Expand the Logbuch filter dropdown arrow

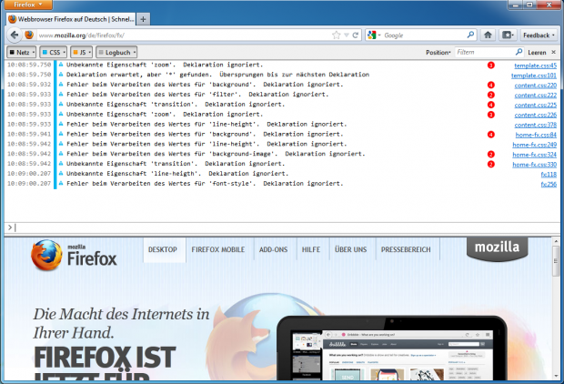point(135,53)
